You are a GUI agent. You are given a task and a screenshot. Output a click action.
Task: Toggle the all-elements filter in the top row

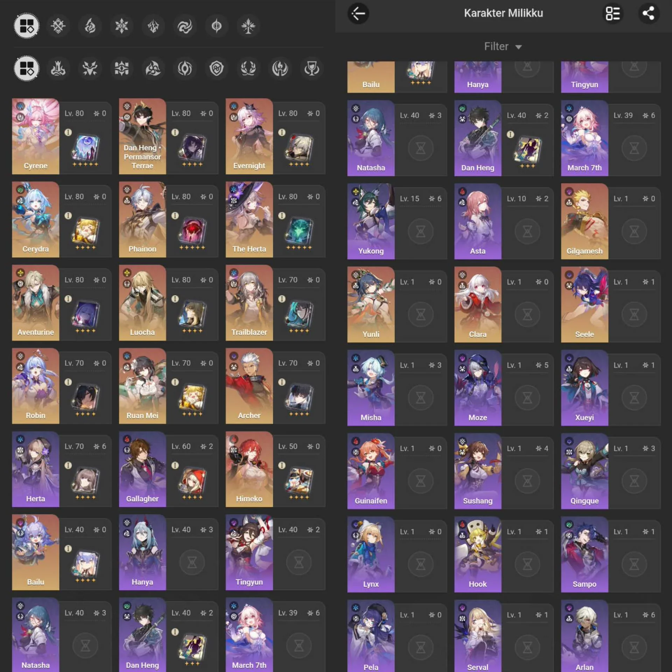click(27, 26)
